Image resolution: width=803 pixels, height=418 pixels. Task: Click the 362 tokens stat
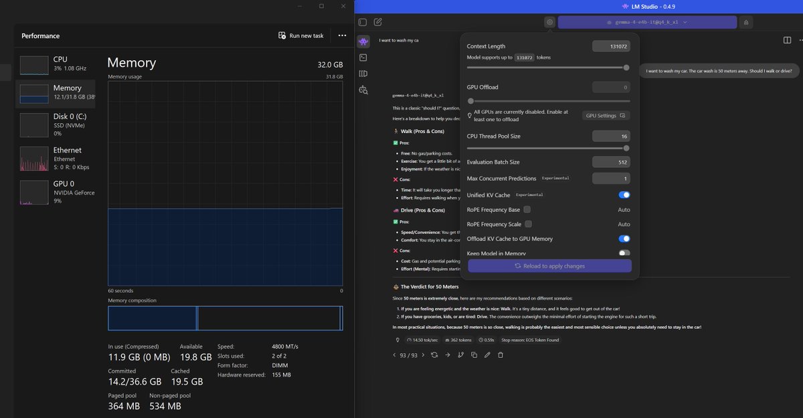pyautogui.click(x=458, y=340)
